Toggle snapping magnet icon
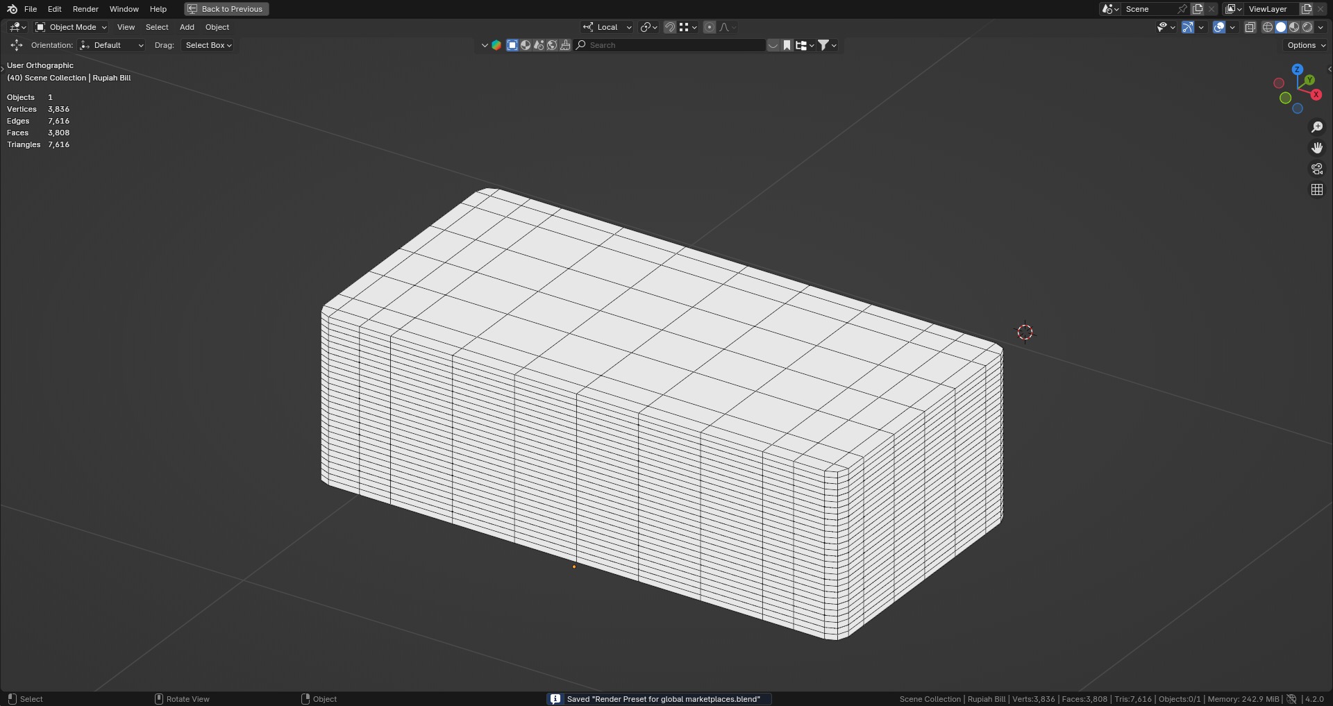Viewport: 1333px width, 706px height. click(670, 27)
